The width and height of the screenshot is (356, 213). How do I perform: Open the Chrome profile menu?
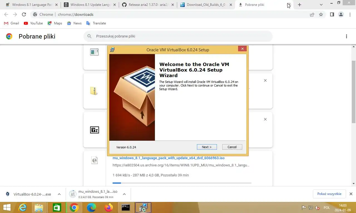(x=341, y=14)
